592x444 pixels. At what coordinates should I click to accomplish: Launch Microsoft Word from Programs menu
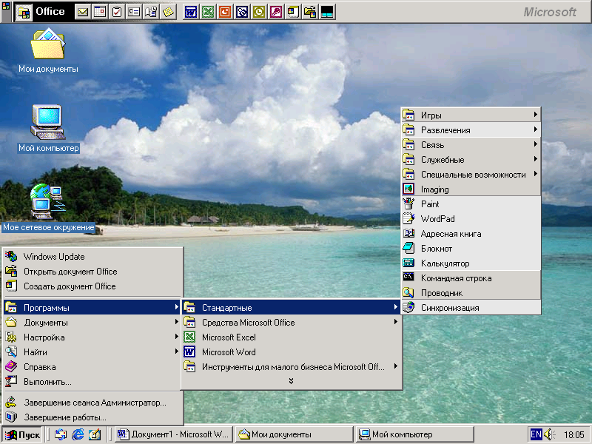click(x=292, y=352)
